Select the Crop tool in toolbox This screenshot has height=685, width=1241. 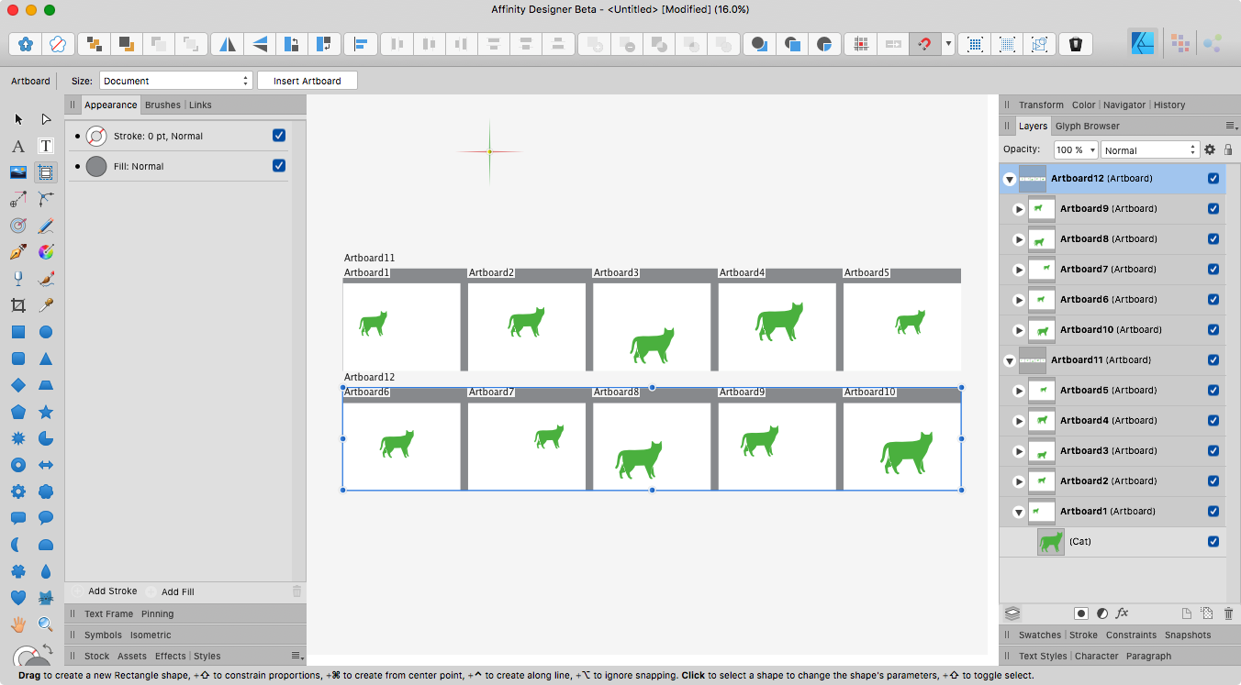click(x=17, y=305)
